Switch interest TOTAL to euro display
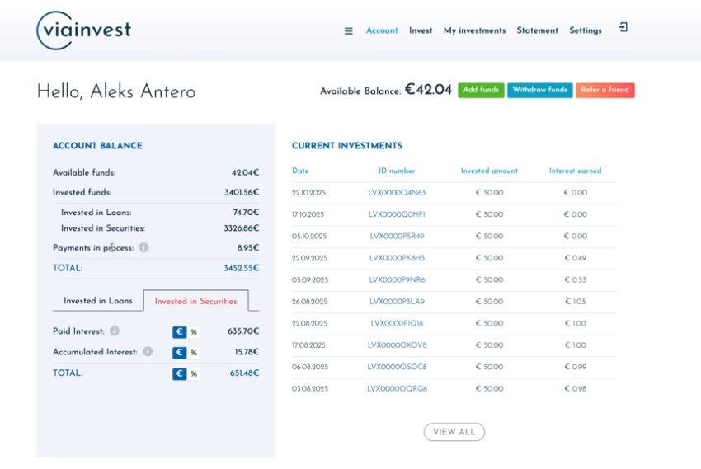This screenshot has height=469, width=701. pos(180,373)
